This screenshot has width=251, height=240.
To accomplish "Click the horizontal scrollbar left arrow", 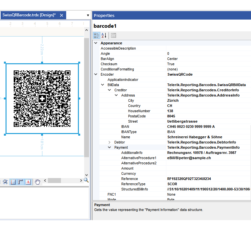I will (x=45, y=180).
